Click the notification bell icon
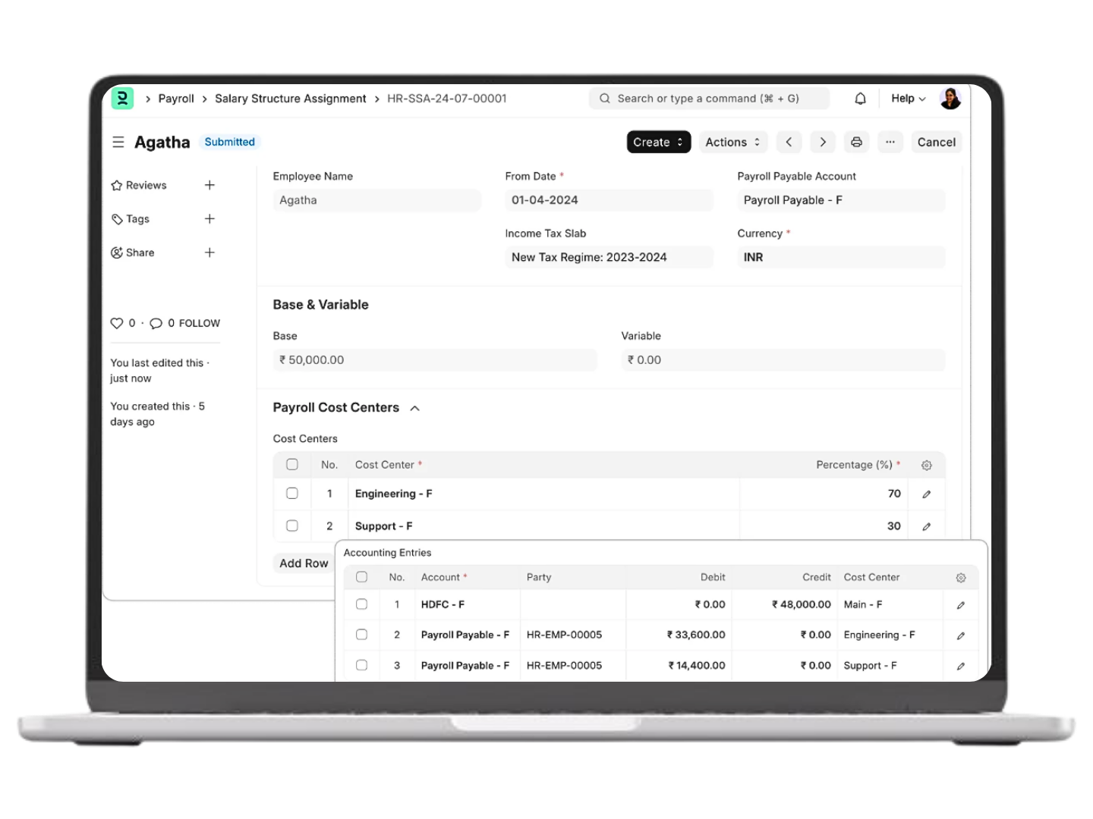The image size is (1093, 819). click(x=860, y=99)
